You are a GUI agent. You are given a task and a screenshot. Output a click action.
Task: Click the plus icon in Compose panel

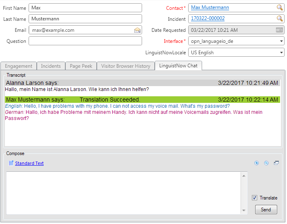256,163
